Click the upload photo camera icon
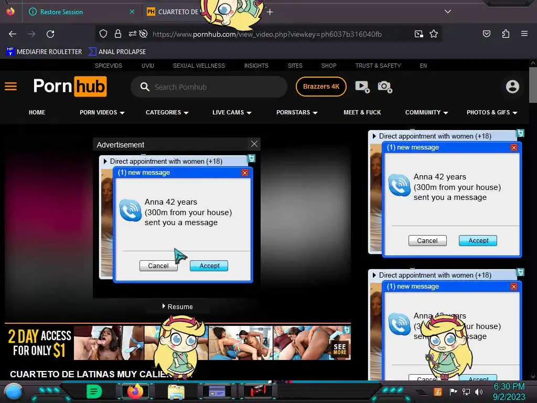This screenshot has width=537, height=403. [384, 87]
